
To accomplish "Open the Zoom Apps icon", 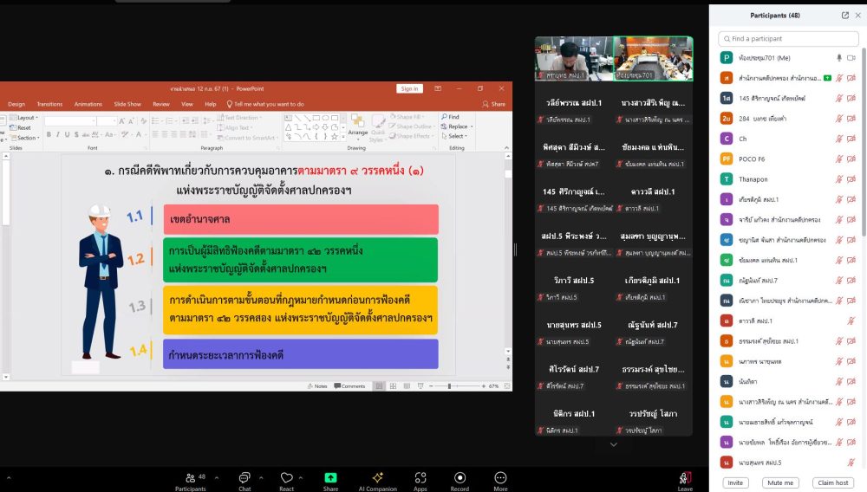I will (x=420, y=477).
